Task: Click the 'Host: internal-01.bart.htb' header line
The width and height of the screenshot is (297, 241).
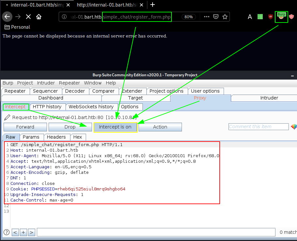Action: pos(44,150)
